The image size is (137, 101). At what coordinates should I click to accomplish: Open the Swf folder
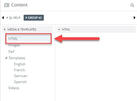[11, 51]
